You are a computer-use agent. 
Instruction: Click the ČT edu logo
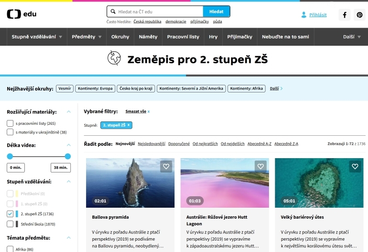click(x=22, y=14)
